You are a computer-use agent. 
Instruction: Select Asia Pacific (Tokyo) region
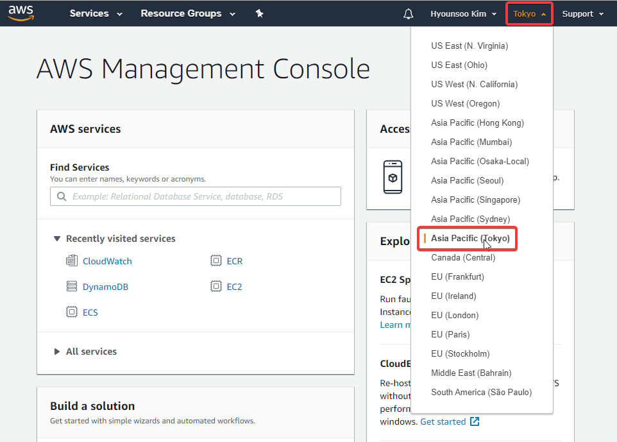[470, 238]
